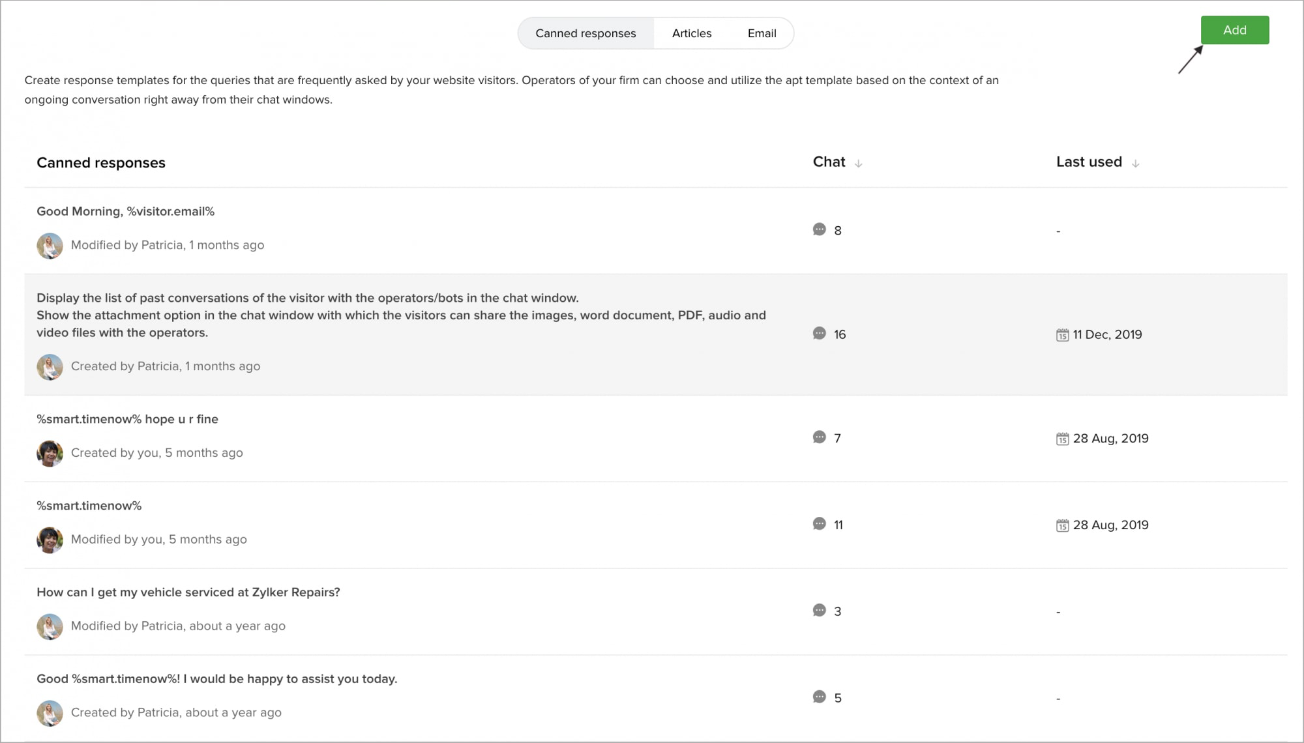Image resolution: width=1304 pixels, height=743 pixels.
Task: Click chat bubble icon beside count 16
Action: coord(819,334)
